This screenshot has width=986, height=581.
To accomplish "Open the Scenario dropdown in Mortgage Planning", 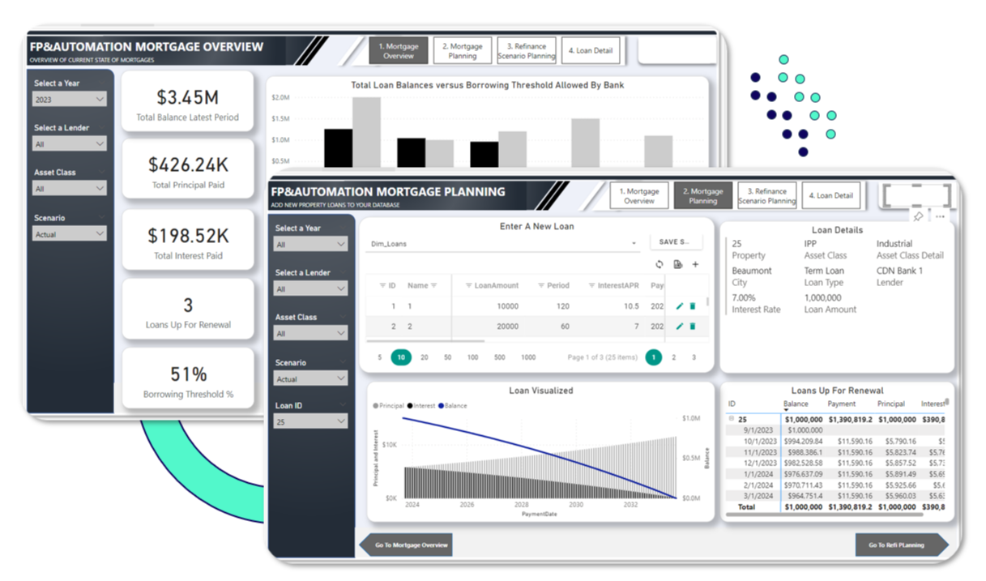I will [311, 378].
